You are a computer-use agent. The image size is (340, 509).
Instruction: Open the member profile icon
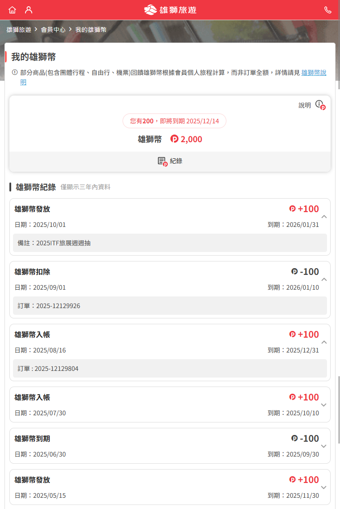29,10
